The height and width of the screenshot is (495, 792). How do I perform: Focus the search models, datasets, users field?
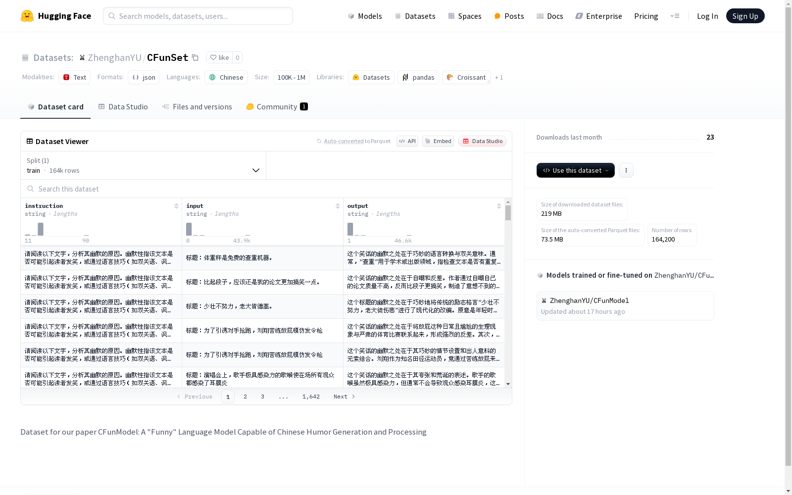198,16
